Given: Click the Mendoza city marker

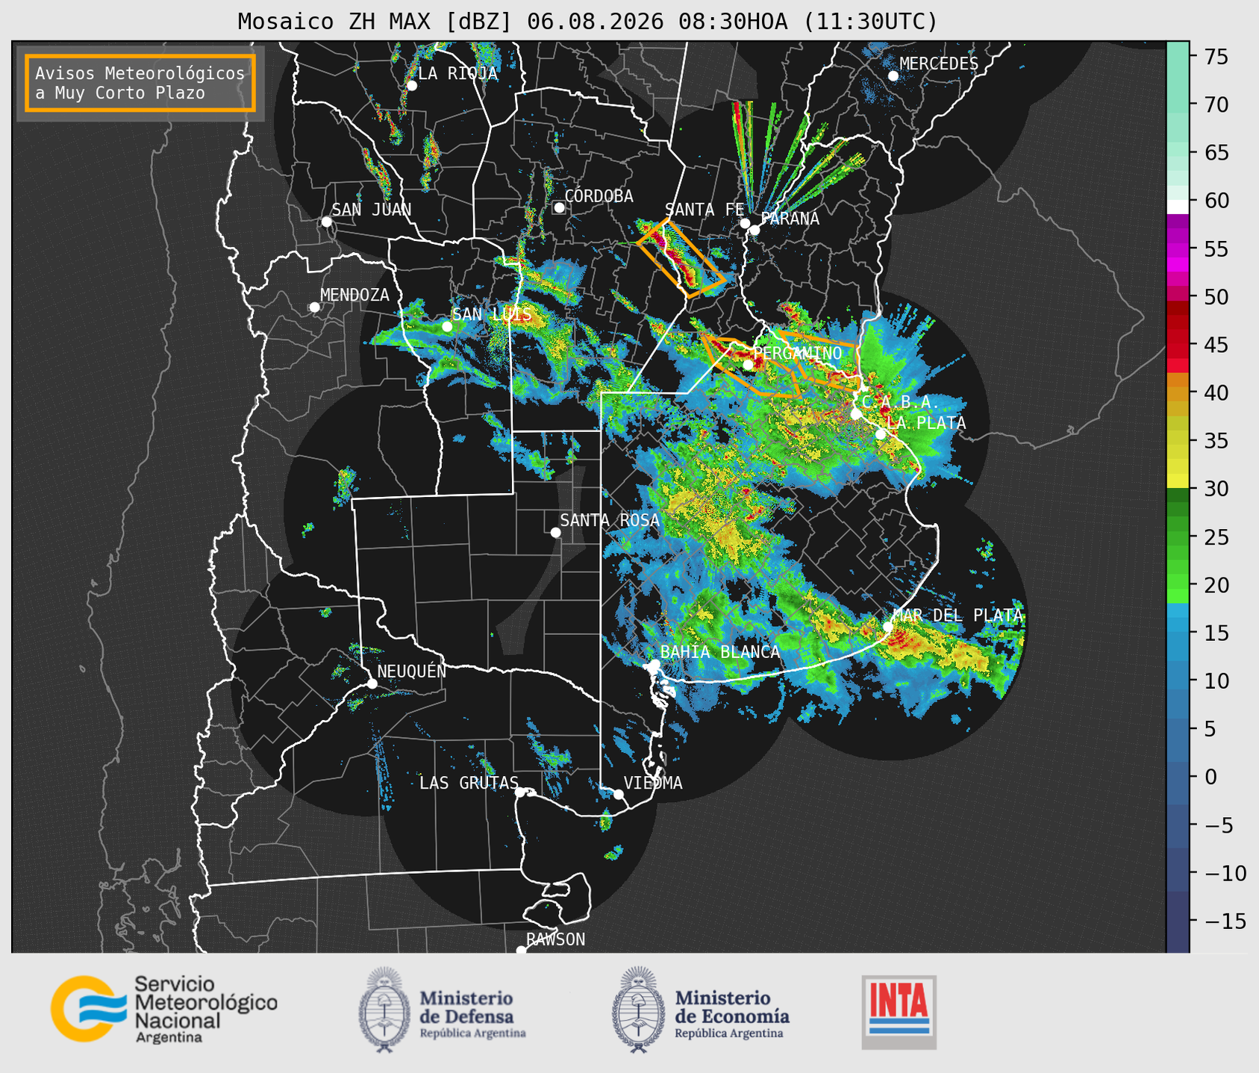Looking at the screenshot, I should click(314, 307).
